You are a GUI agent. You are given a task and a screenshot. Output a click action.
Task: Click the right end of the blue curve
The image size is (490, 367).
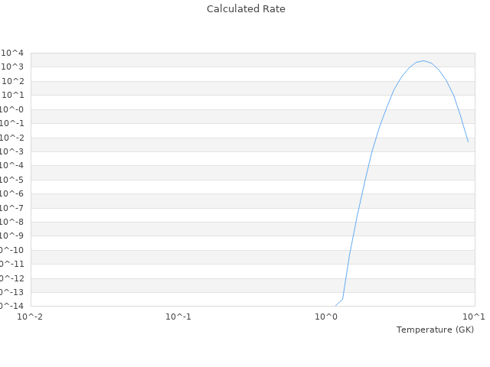[x=468, y=141]
